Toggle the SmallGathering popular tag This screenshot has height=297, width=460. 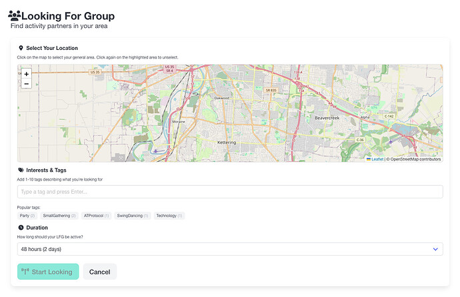click(x=59, y=216)
